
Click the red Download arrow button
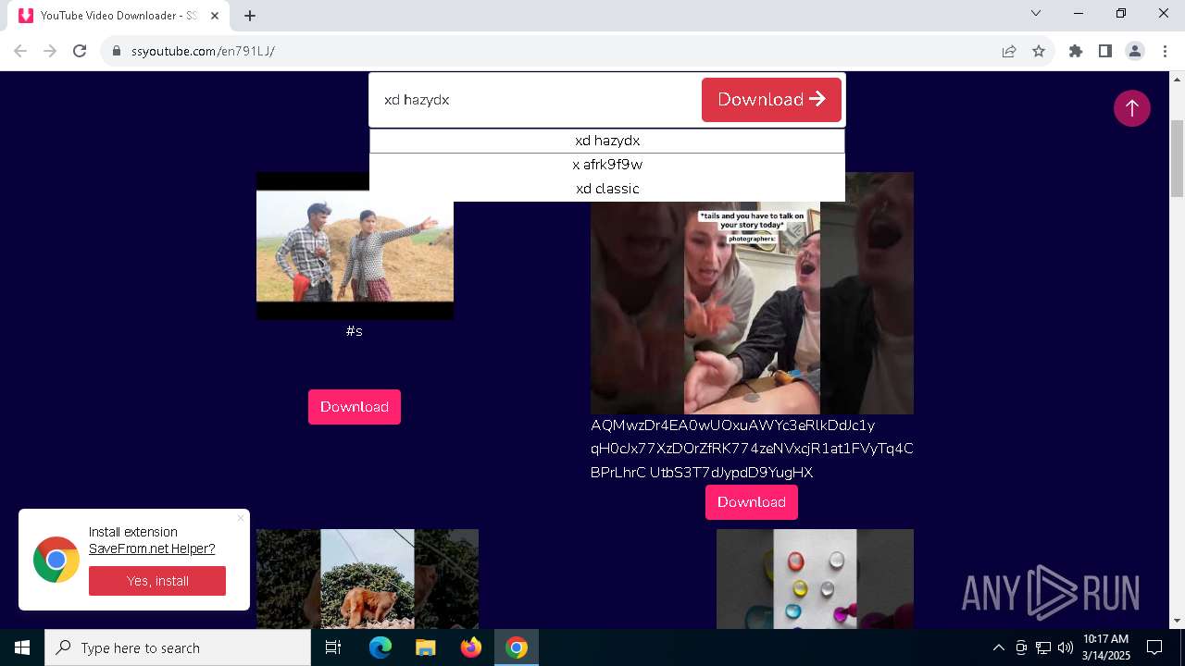tap(771, 99)
